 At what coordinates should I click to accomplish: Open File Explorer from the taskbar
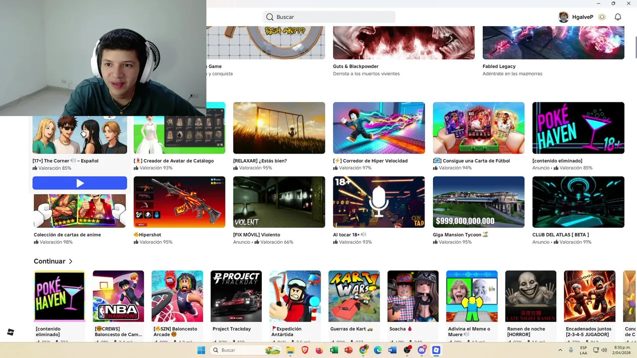291,350
